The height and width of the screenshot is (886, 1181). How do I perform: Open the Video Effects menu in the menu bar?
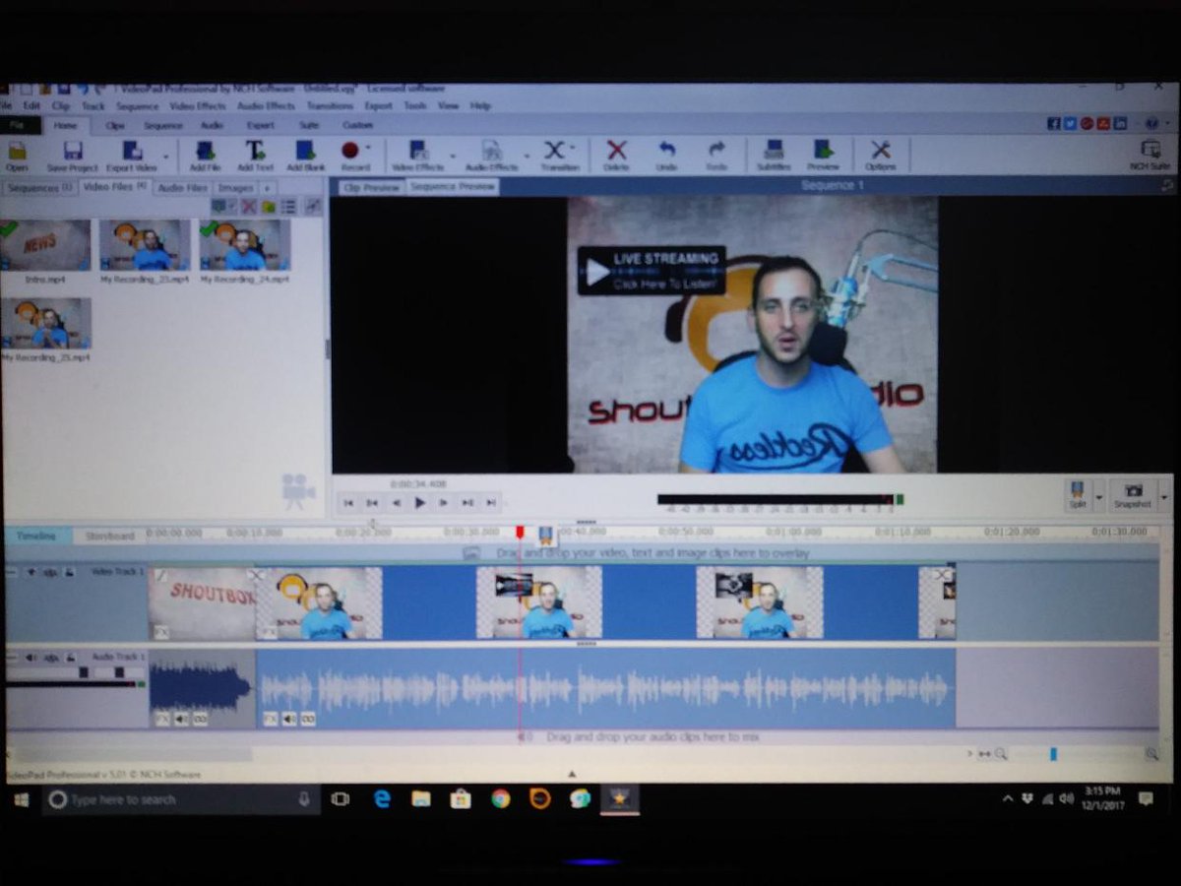click(198, 106)
